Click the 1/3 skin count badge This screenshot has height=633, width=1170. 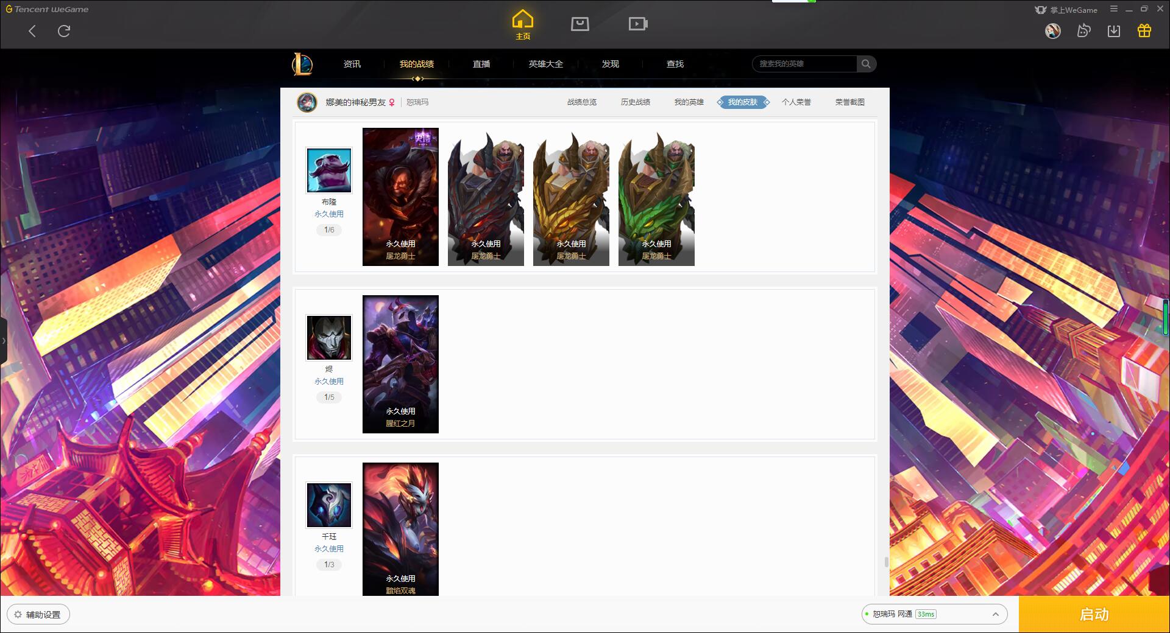click(329, 565)
